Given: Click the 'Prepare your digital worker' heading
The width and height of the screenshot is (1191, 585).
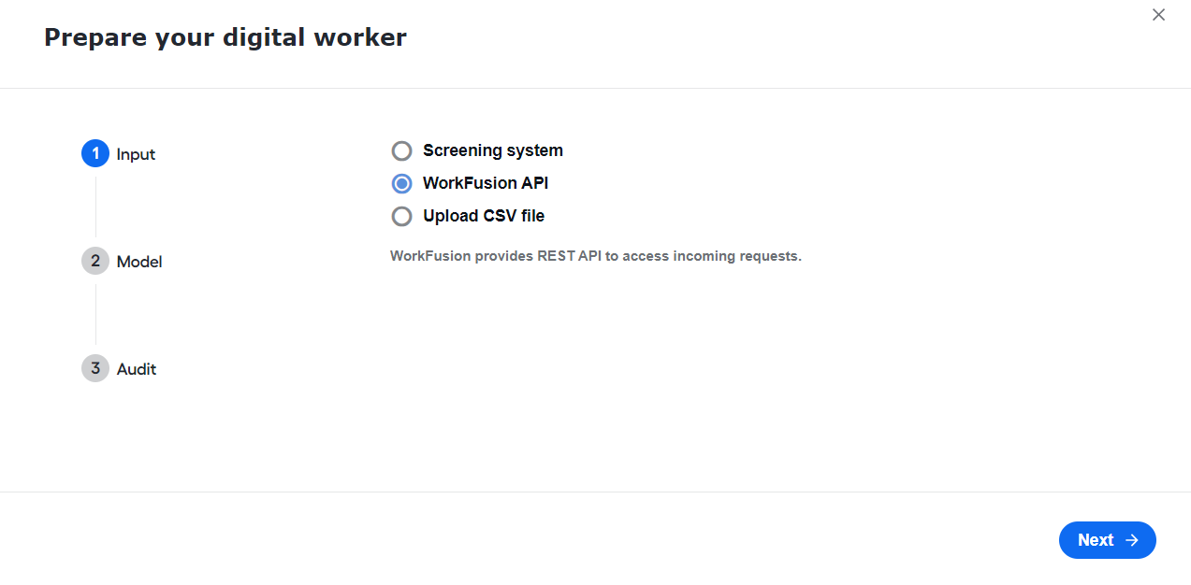Looking at the screenshot, I should coord(225,37).
